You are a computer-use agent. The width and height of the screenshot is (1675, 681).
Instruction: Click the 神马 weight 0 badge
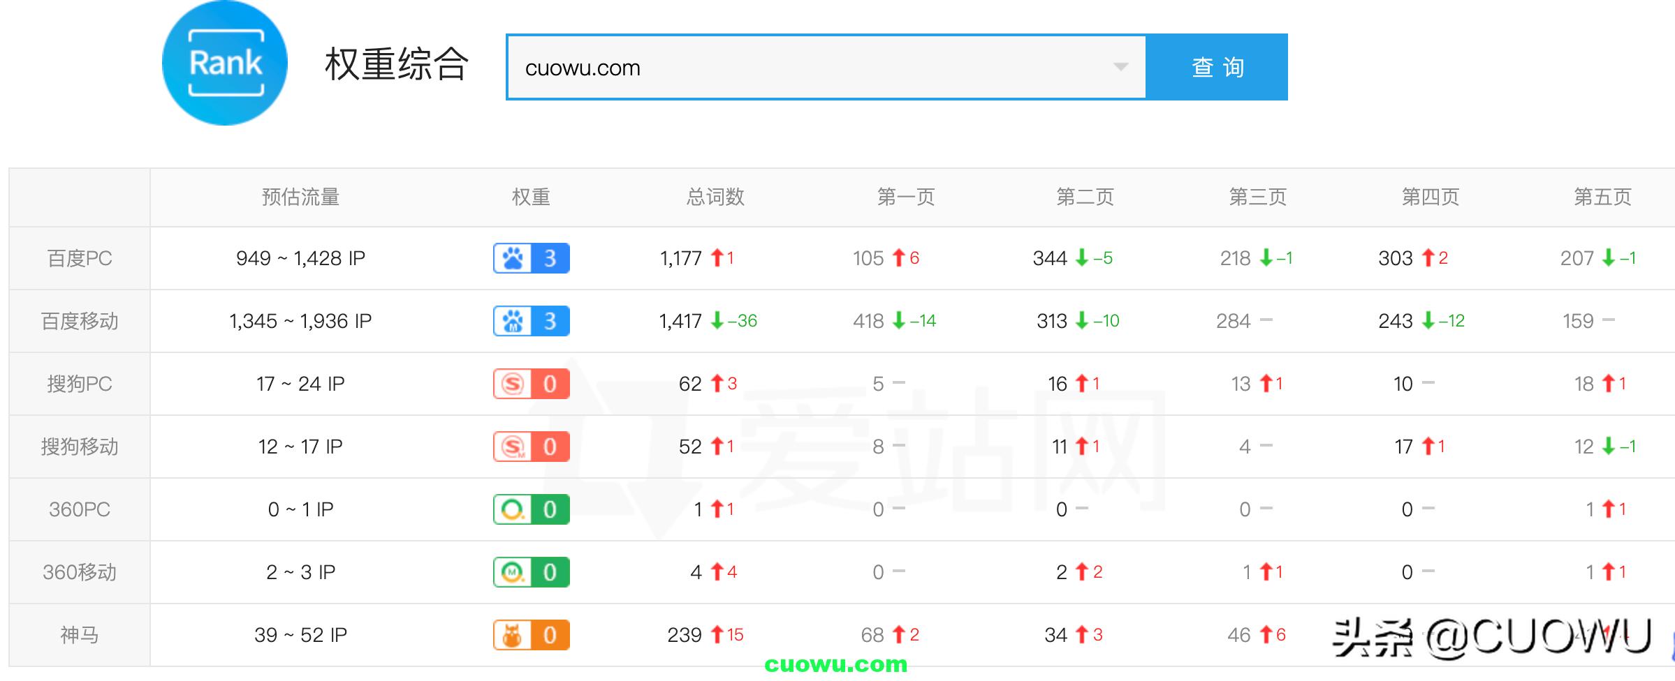[x=532, y=635]
